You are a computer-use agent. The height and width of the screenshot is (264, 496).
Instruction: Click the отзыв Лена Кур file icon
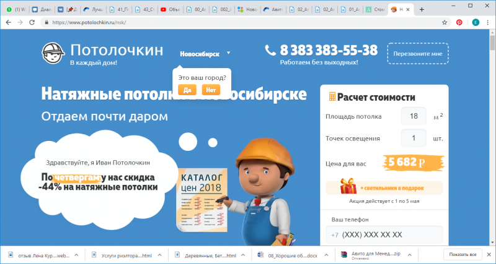tap(11, 254)
